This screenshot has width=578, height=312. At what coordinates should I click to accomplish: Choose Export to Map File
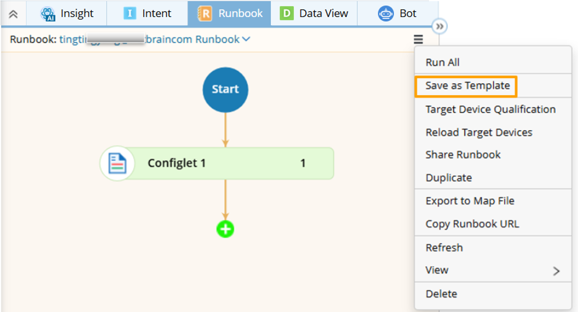[469, 201]
